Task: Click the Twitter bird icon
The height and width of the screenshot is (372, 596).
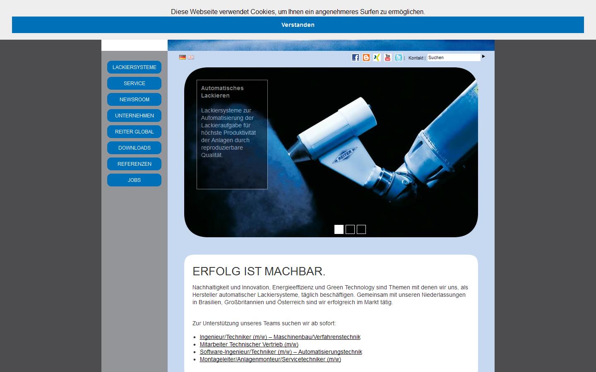Action: (398, 57)
